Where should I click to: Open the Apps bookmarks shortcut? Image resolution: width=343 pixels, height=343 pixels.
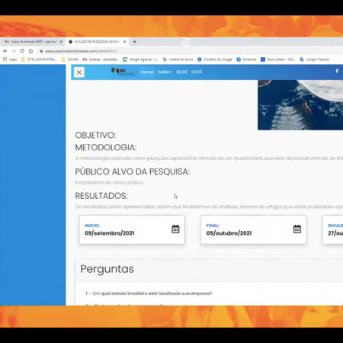(10, 59)
